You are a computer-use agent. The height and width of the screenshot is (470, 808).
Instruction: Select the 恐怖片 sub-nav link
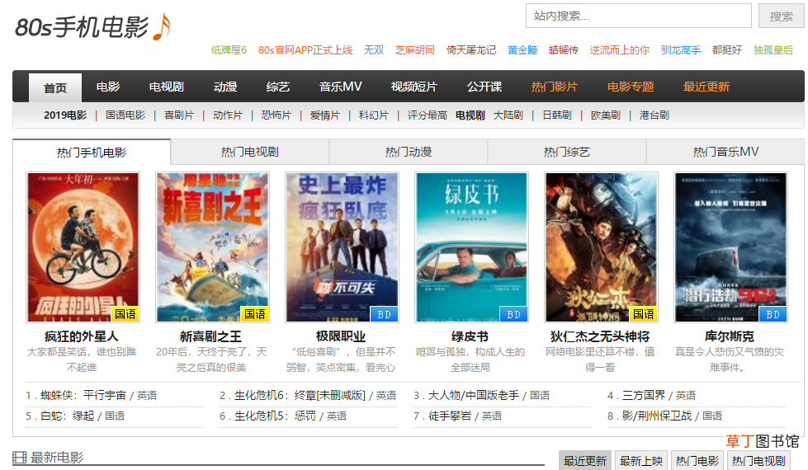click(x=276, y=115)
